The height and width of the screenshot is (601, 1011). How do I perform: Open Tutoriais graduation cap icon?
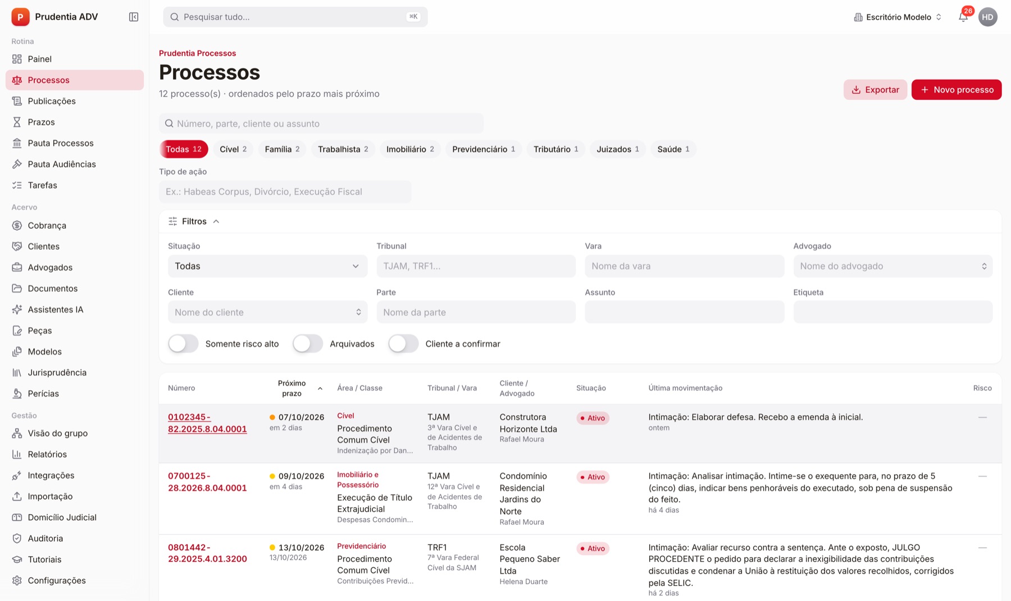[17, 559]
